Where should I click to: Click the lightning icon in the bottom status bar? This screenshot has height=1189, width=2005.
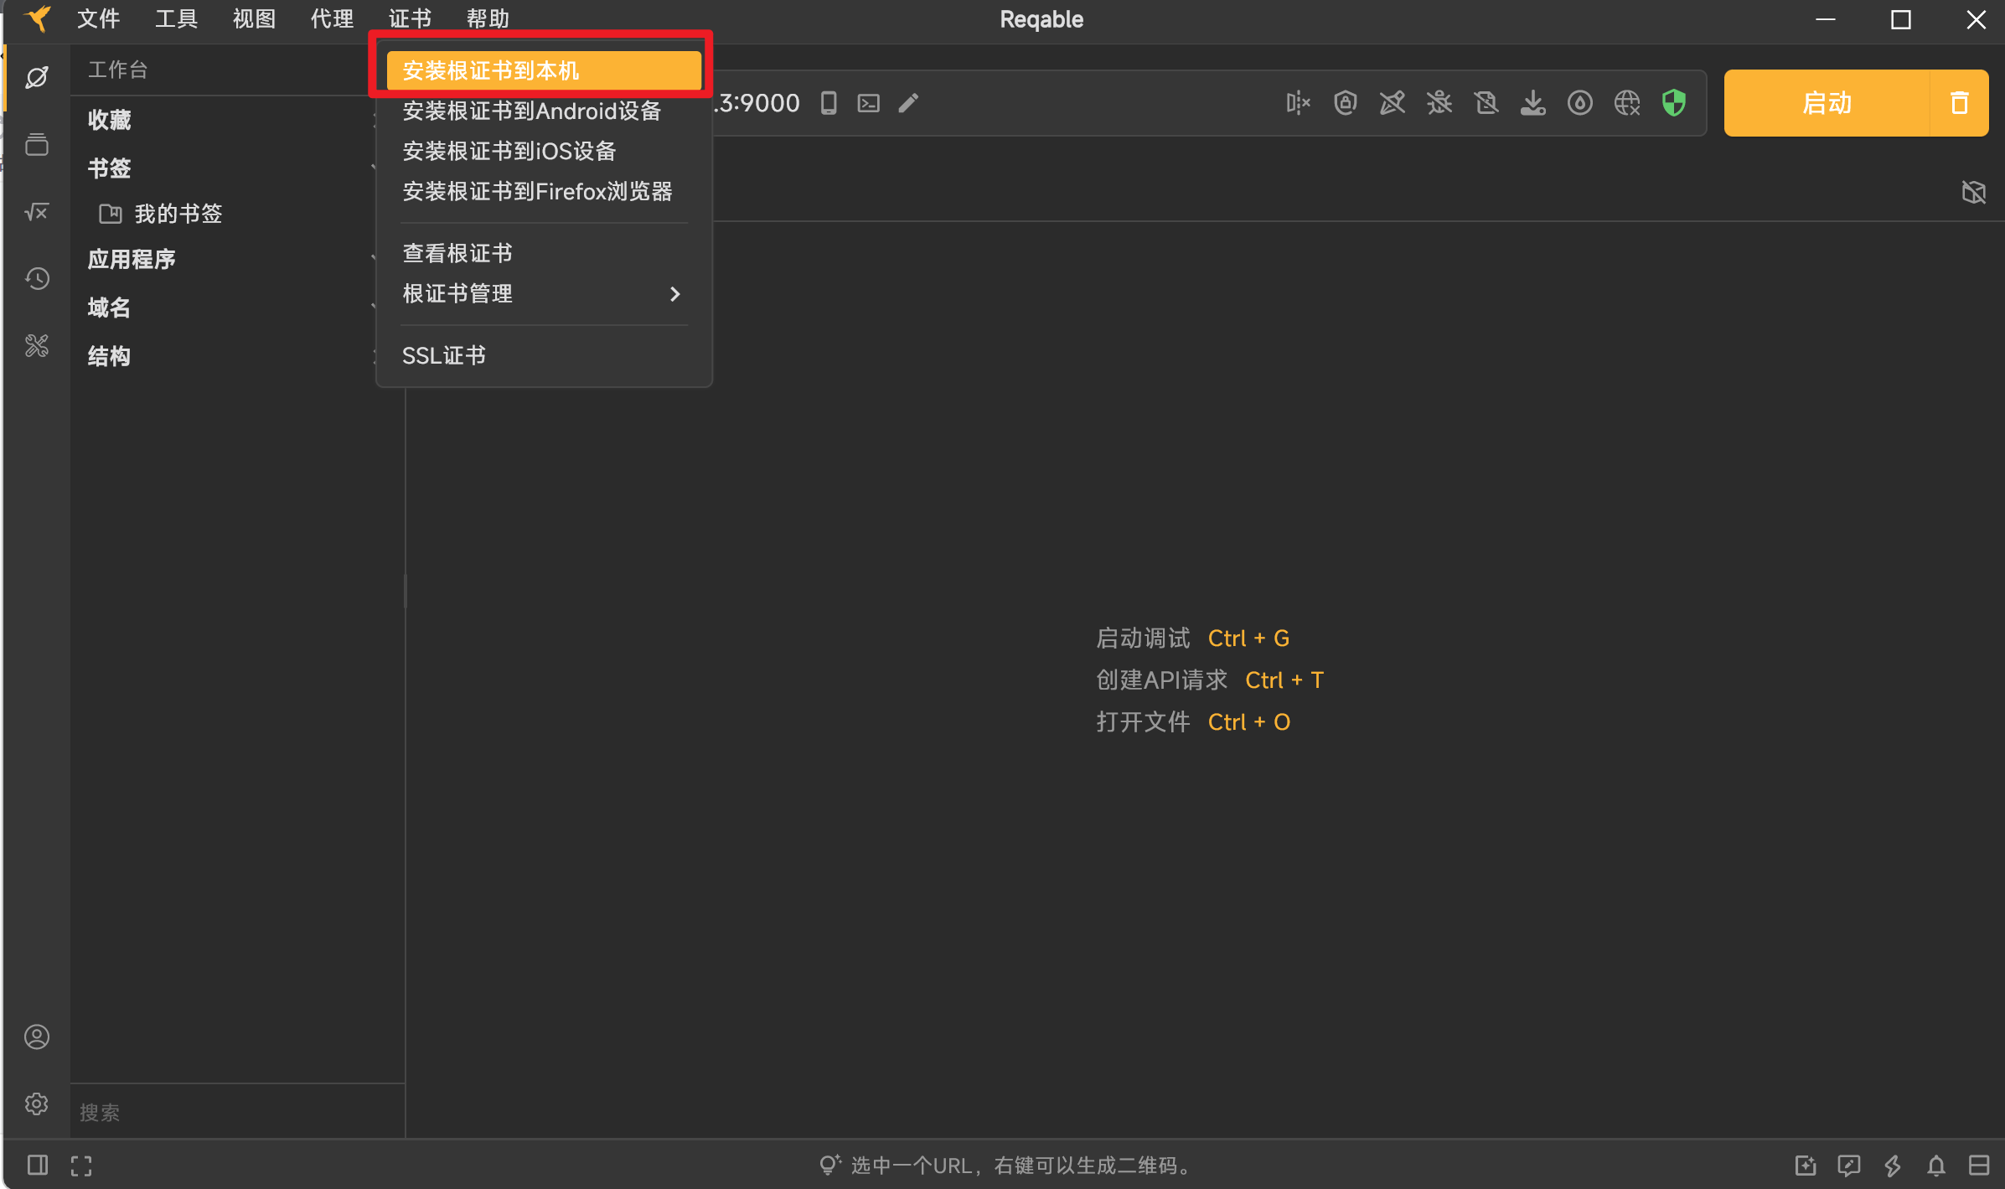tap(1893, 1165)
